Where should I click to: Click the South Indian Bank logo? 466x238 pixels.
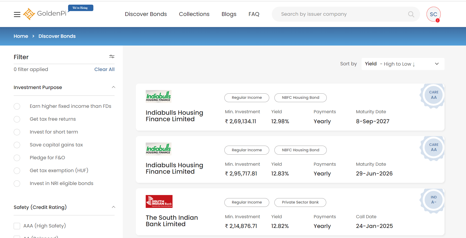[x=159, y=201]
